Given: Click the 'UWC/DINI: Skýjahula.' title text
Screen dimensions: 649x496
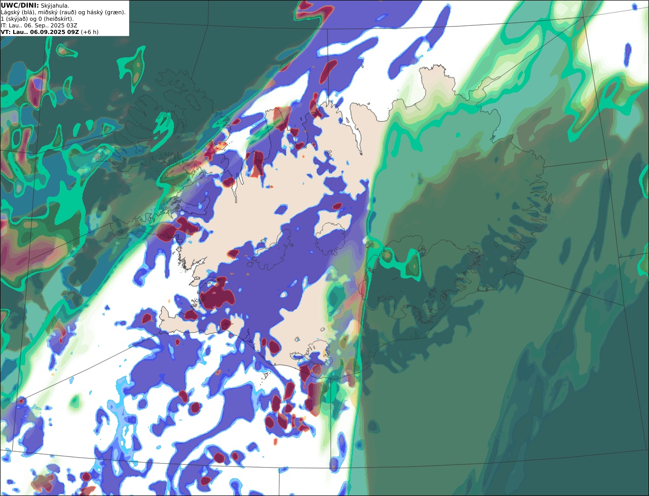Looking at the screenshot, I should point(35,5).
